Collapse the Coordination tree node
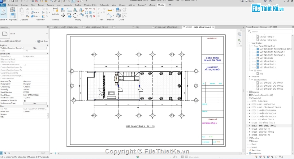The image size is (294, 159). click(x=249, y=43)
